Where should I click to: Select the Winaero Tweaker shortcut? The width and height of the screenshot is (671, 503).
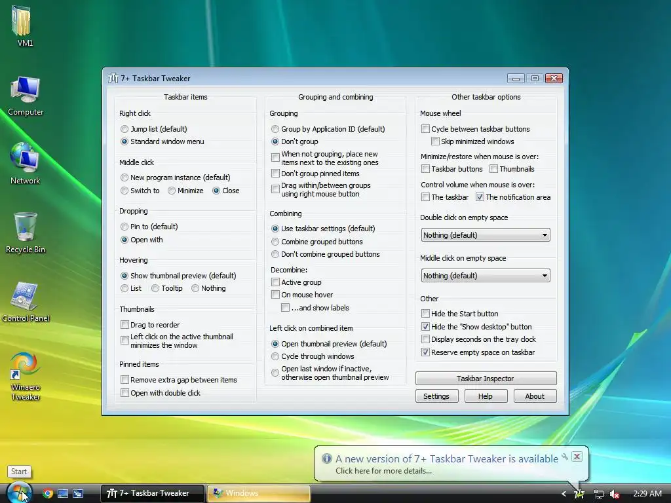point(26,377)
